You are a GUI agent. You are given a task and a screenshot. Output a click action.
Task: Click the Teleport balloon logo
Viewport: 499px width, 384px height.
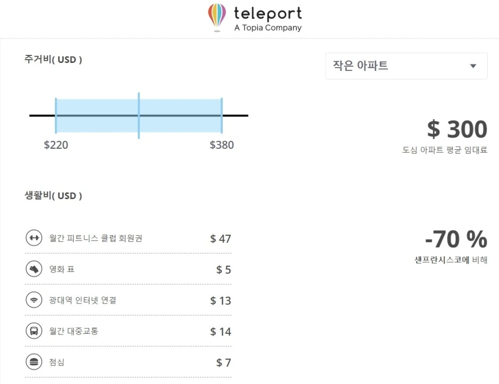(x=217, y=17)
